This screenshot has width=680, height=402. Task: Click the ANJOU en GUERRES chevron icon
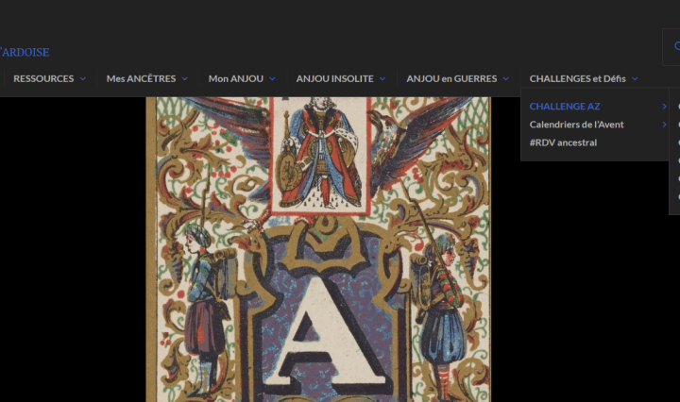click(506, 79)
